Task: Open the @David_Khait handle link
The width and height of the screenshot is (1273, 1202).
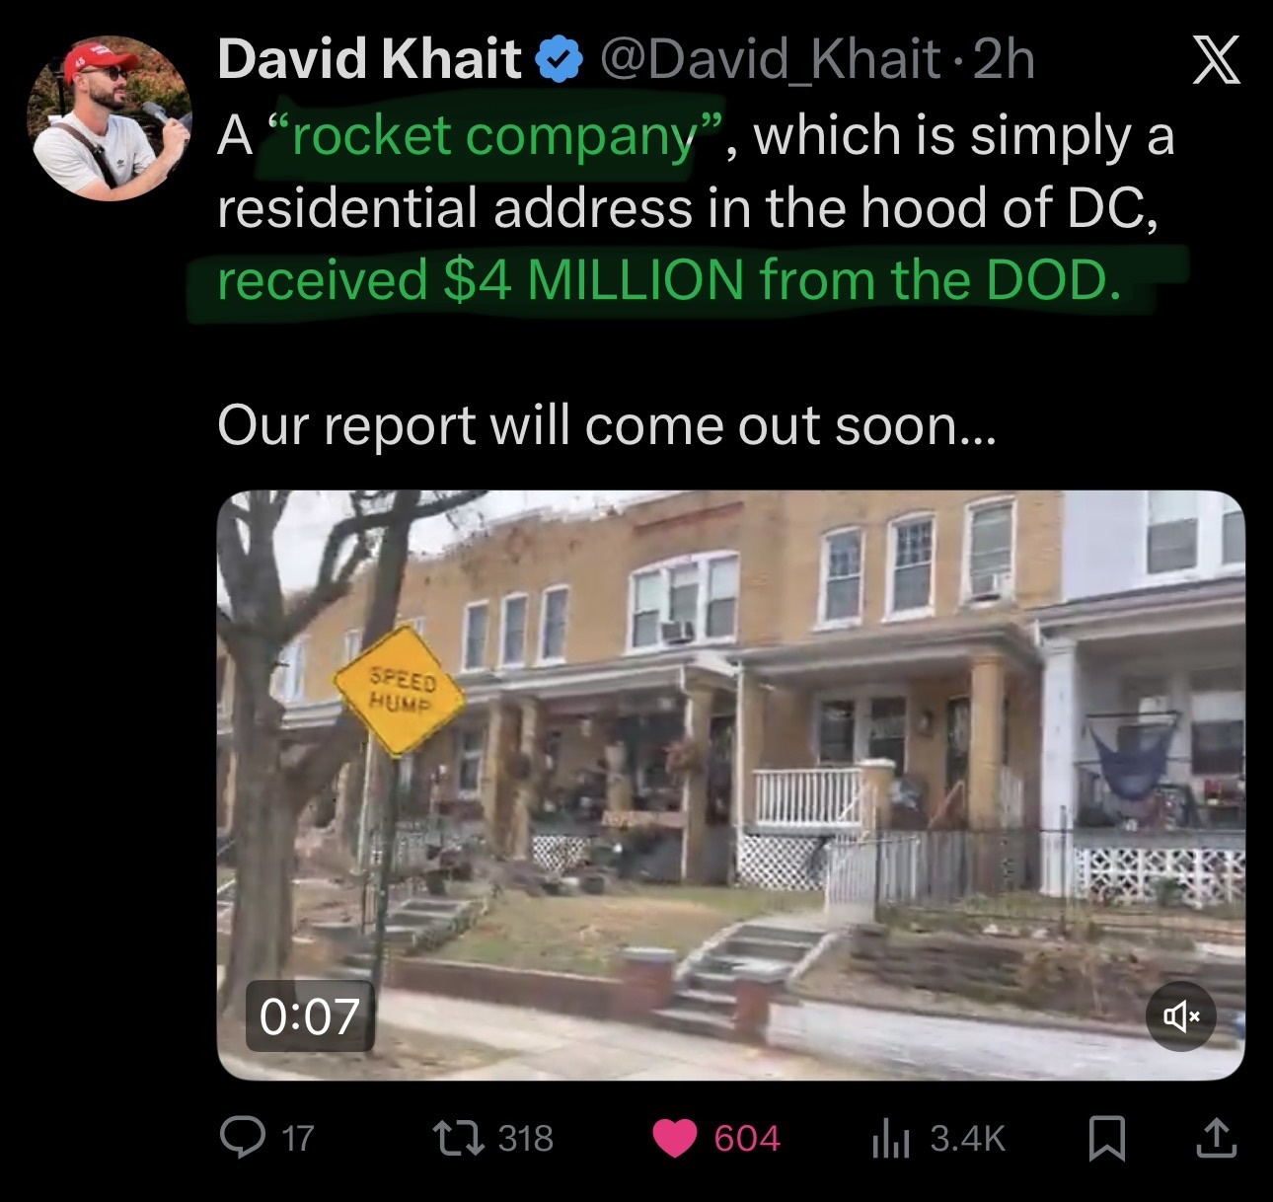Action: click(x=770, y=59)
